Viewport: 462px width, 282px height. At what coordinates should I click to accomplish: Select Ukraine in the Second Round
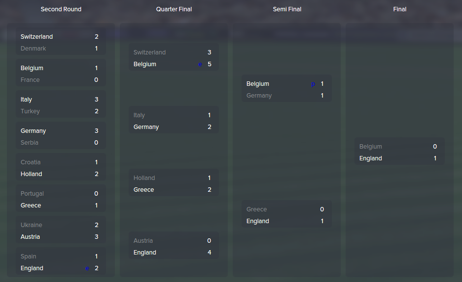[x=31, y=225]
